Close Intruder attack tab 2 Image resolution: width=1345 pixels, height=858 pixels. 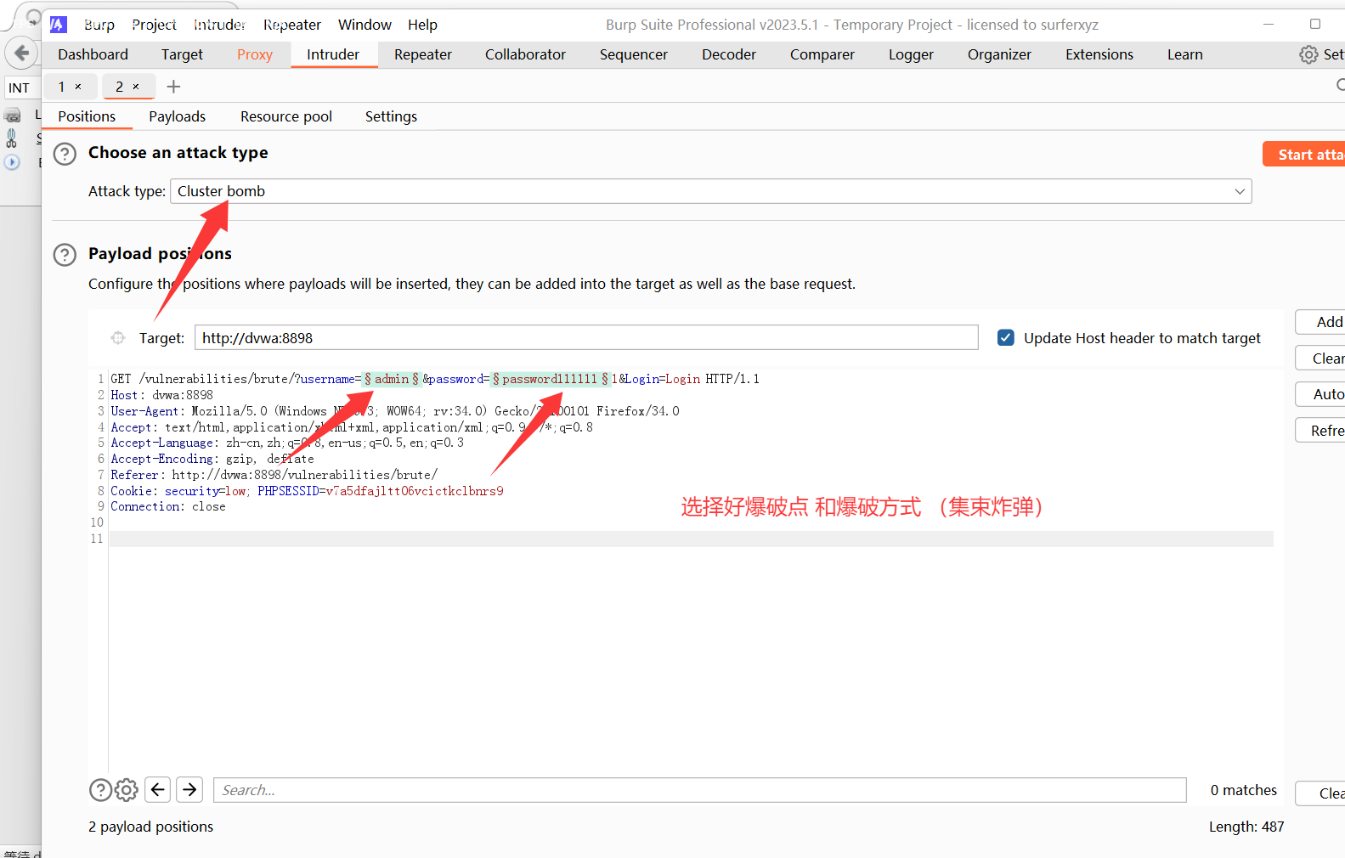(x=136, y=87)
